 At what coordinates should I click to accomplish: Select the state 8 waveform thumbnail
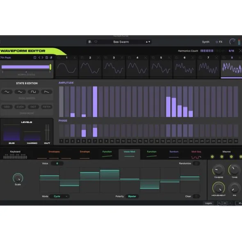click(231, 68)
